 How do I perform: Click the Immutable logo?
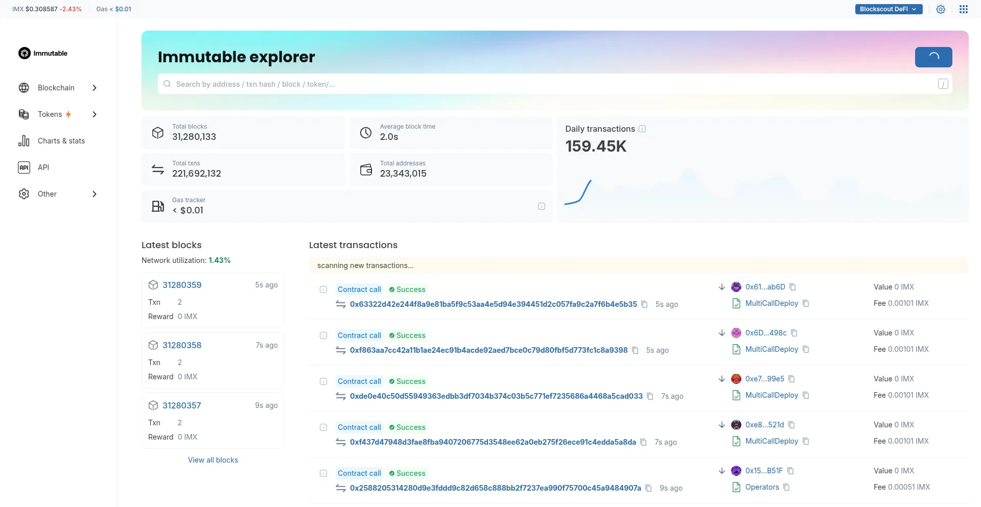[43, 53]
